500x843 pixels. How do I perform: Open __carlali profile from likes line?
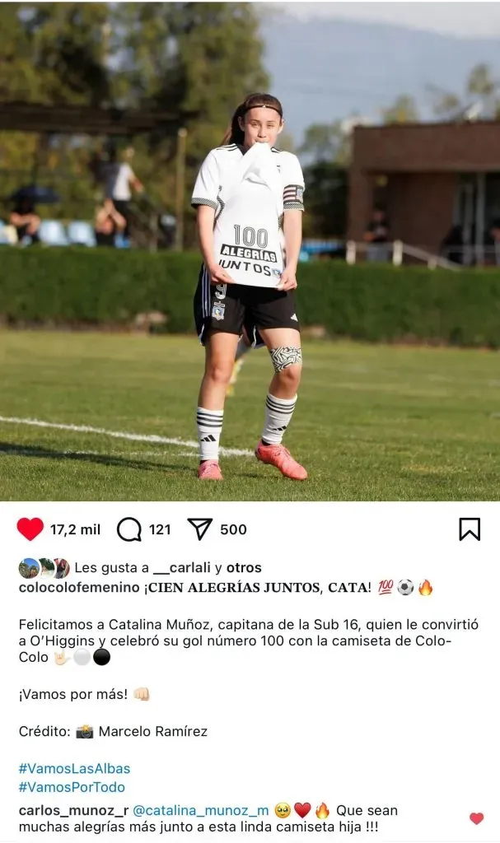[182, 568]
